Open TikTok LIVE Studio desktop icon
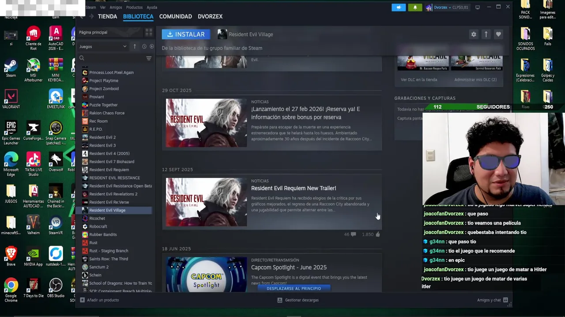 click(x=33, y=164)
